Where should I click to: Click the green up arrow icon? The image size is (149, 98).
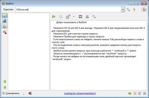pos(5,81)
